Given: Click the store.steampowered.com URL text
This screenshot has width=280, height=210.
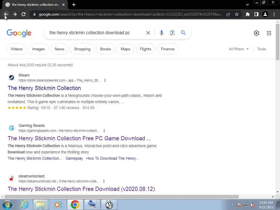Looking at the screenshot, I should coord(59,80).
